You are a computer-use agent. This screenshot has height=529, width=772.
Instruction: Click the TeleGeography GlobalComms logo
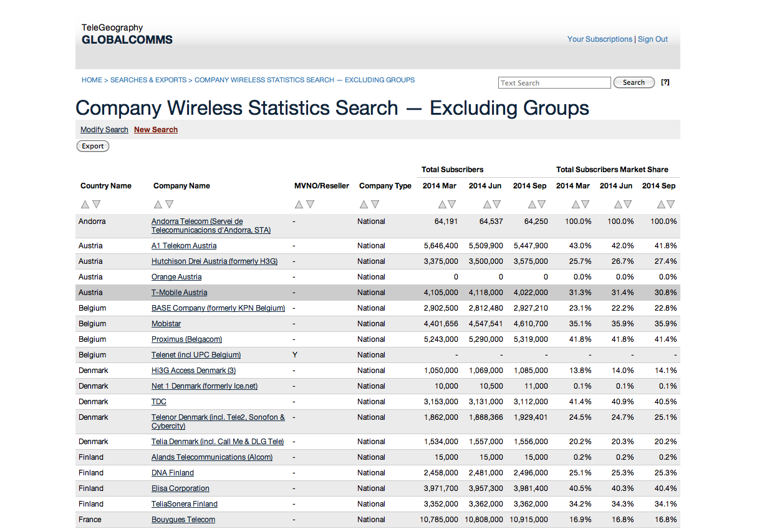pyautogui.click(x=127, y=34)
